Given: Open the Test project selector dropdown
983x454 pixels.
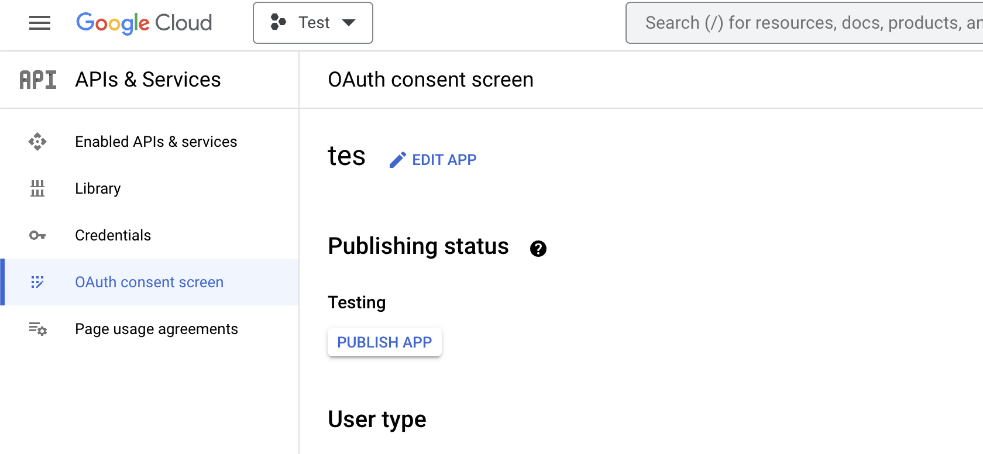Looking at the screenshot, I should (314, 23).
